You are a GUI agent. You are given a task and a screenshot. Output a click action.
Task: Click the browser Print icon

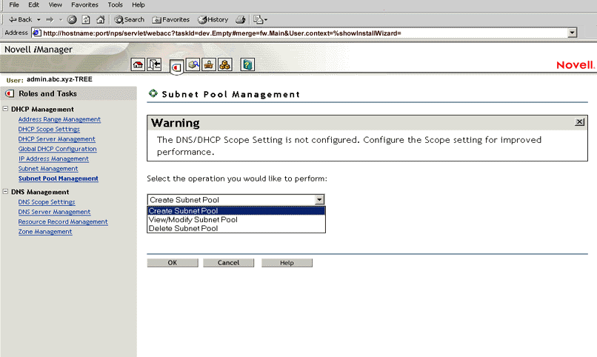[x=240, y=20]
